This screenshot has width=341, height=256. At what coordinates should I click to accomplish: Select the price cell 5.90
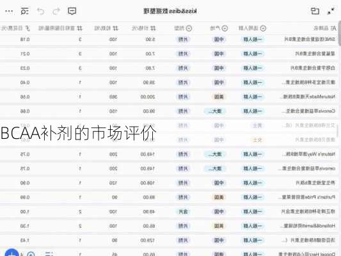[x=150, y=40]
